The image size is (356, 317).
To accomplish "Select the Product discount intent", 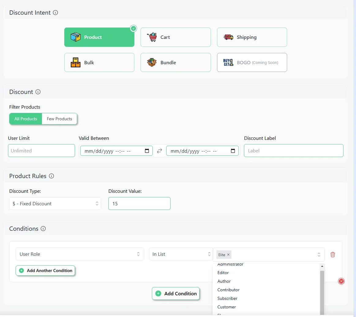I will click(99, 37).
